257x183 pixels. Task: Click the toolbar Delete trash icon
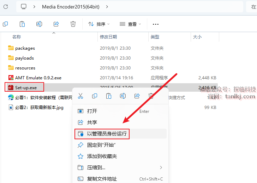coord(73,24)
